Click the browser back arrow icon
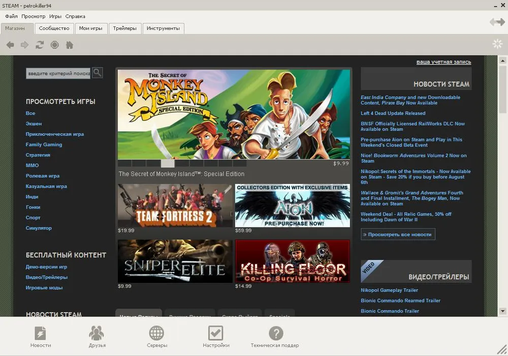The height and width of the screenshot is (356, 508). 10,45
